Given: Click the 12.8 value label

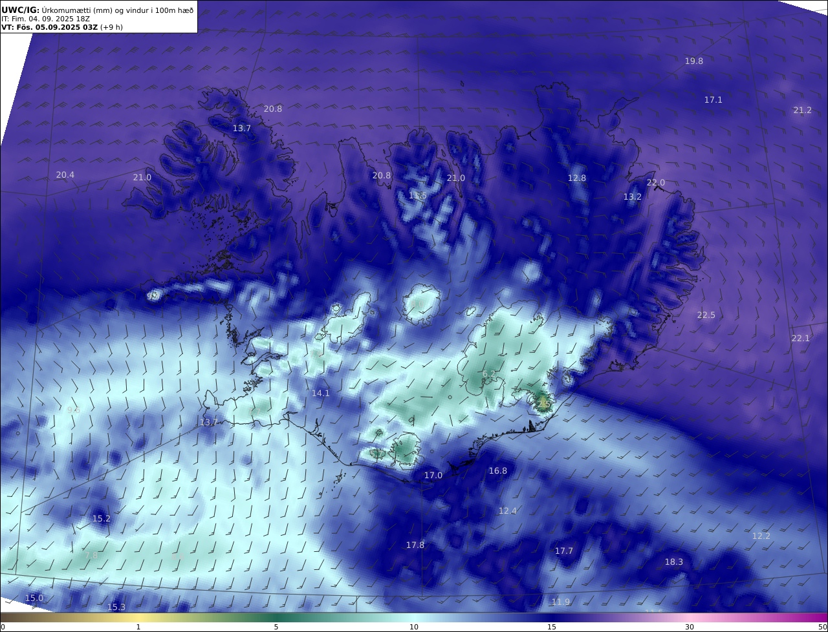Looking at the screenshot, I should (577, 178).
